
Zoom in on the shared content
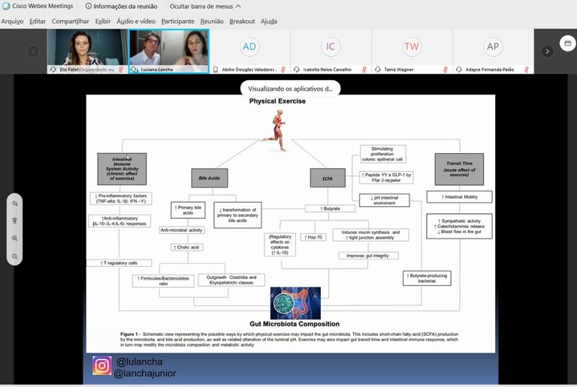point(15,238)
